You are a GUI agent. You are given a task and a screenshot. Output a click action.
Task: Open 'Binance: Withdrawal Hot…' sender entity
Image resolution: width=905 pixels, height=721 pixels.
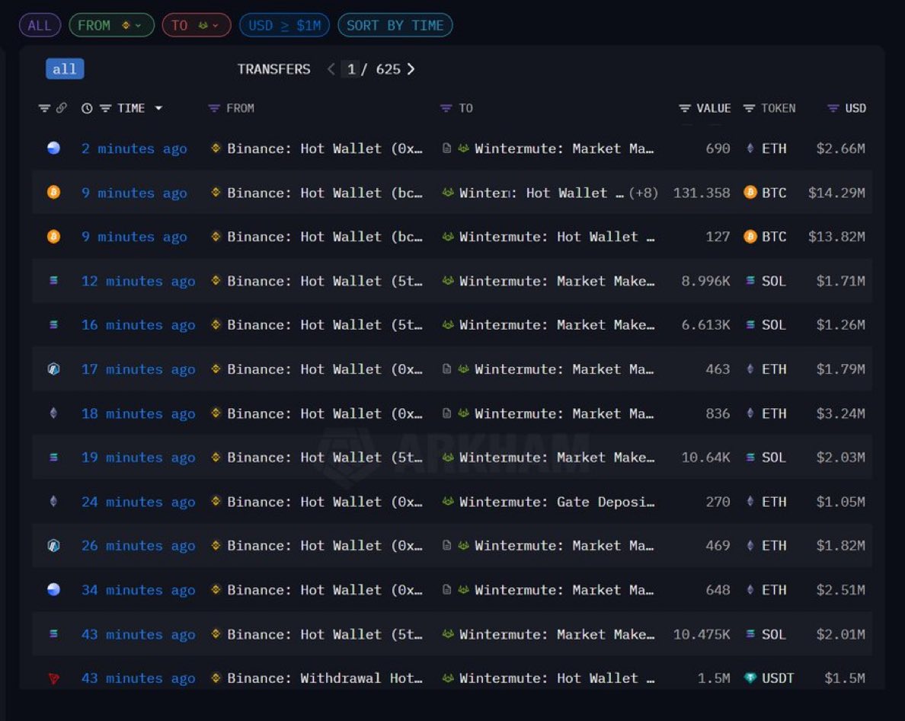pos(325,679)
